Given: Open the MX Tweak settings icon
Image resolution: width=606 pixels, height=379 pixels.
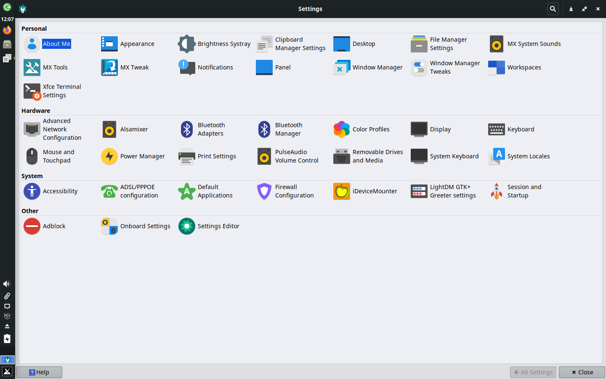Looking at the screenshot, I should coord(109,67).
